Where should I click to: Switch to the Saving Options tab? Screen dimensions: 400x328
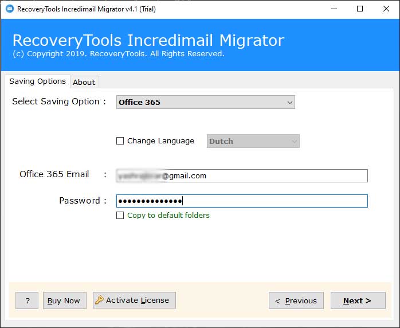coord(37,81)
